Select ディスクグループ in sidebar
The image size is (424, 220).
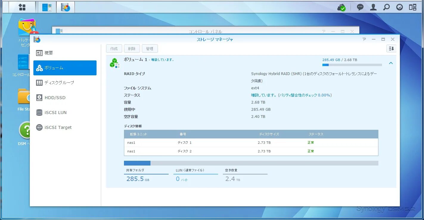coord(65,83)
